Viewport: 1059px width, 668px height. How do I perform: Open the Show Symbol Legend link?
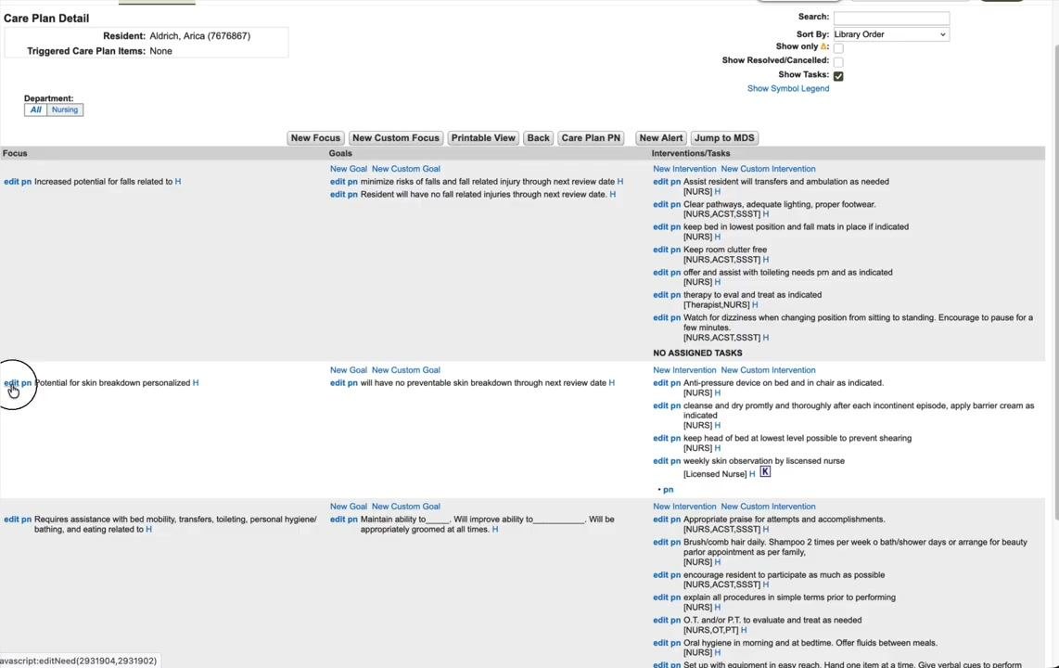(788, 88)
